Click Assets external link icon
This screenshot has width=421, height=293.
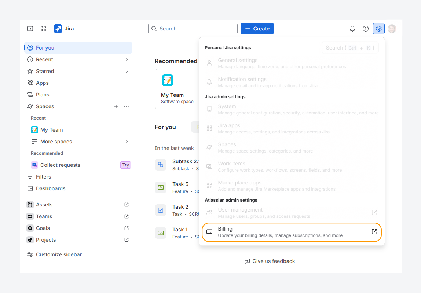tap(127, 205)
